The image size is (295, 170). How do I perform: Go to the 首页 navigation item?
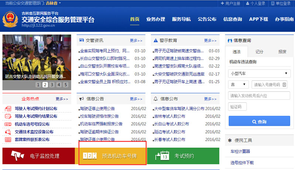coord(135,19)
